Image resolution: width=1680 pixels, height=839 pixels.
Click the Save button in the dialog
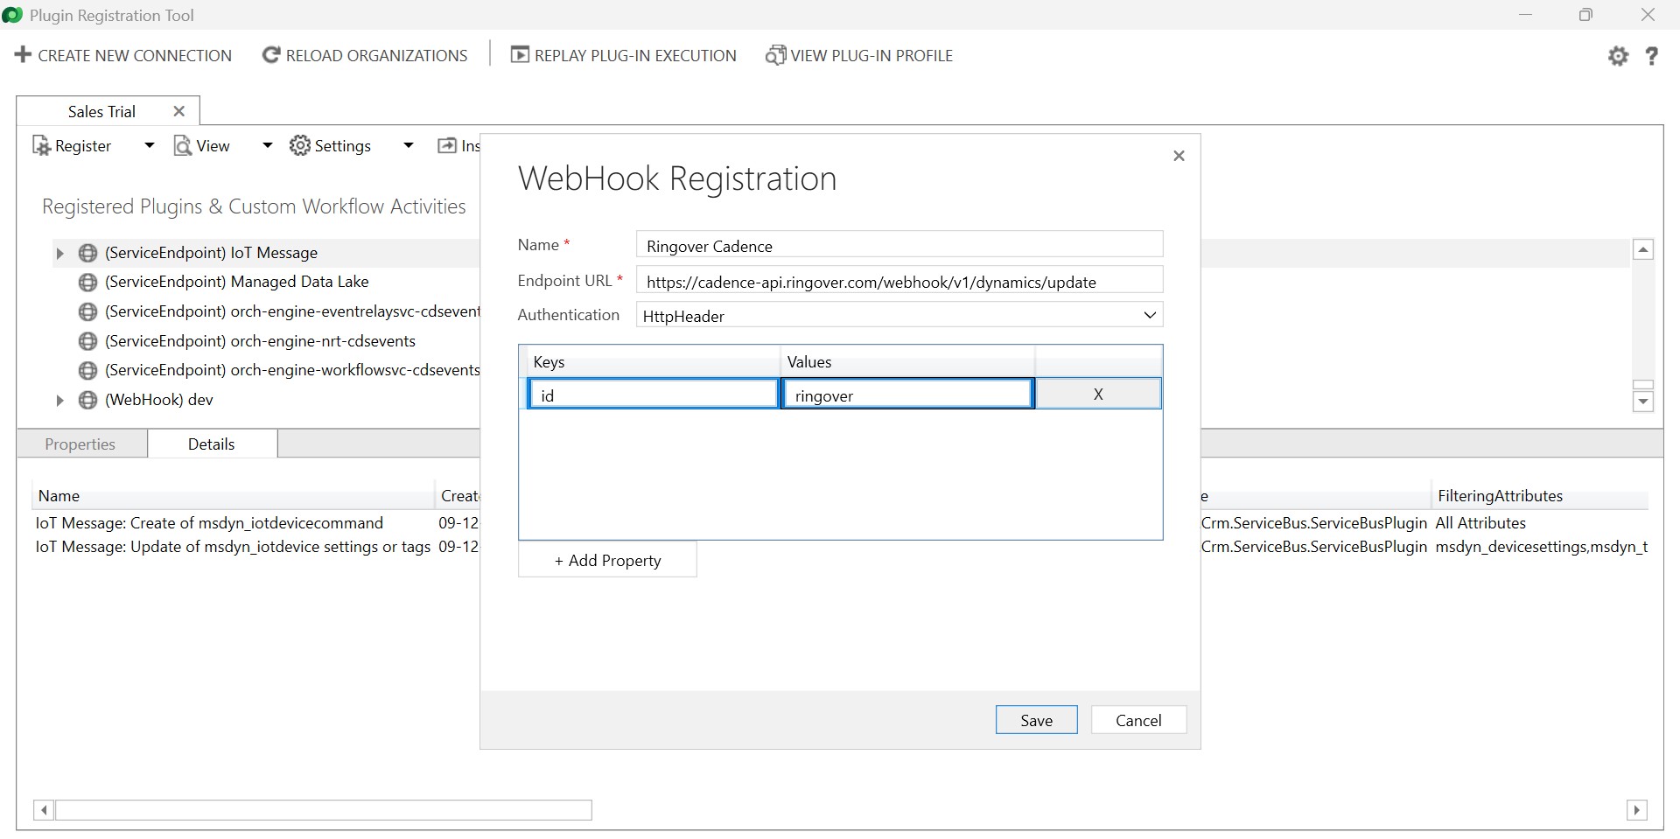click(x=1036, y=720)
